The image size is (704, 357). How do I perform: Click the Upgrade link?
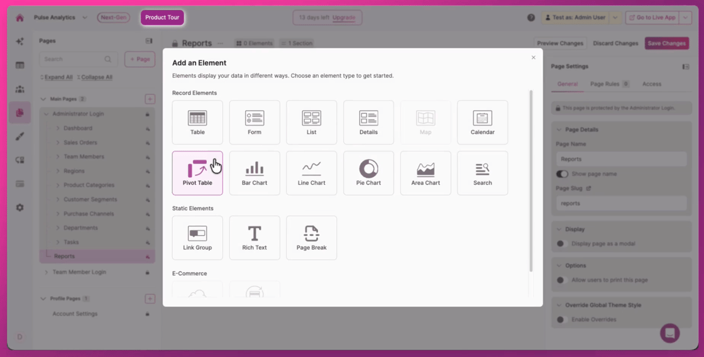coord(344,18)
